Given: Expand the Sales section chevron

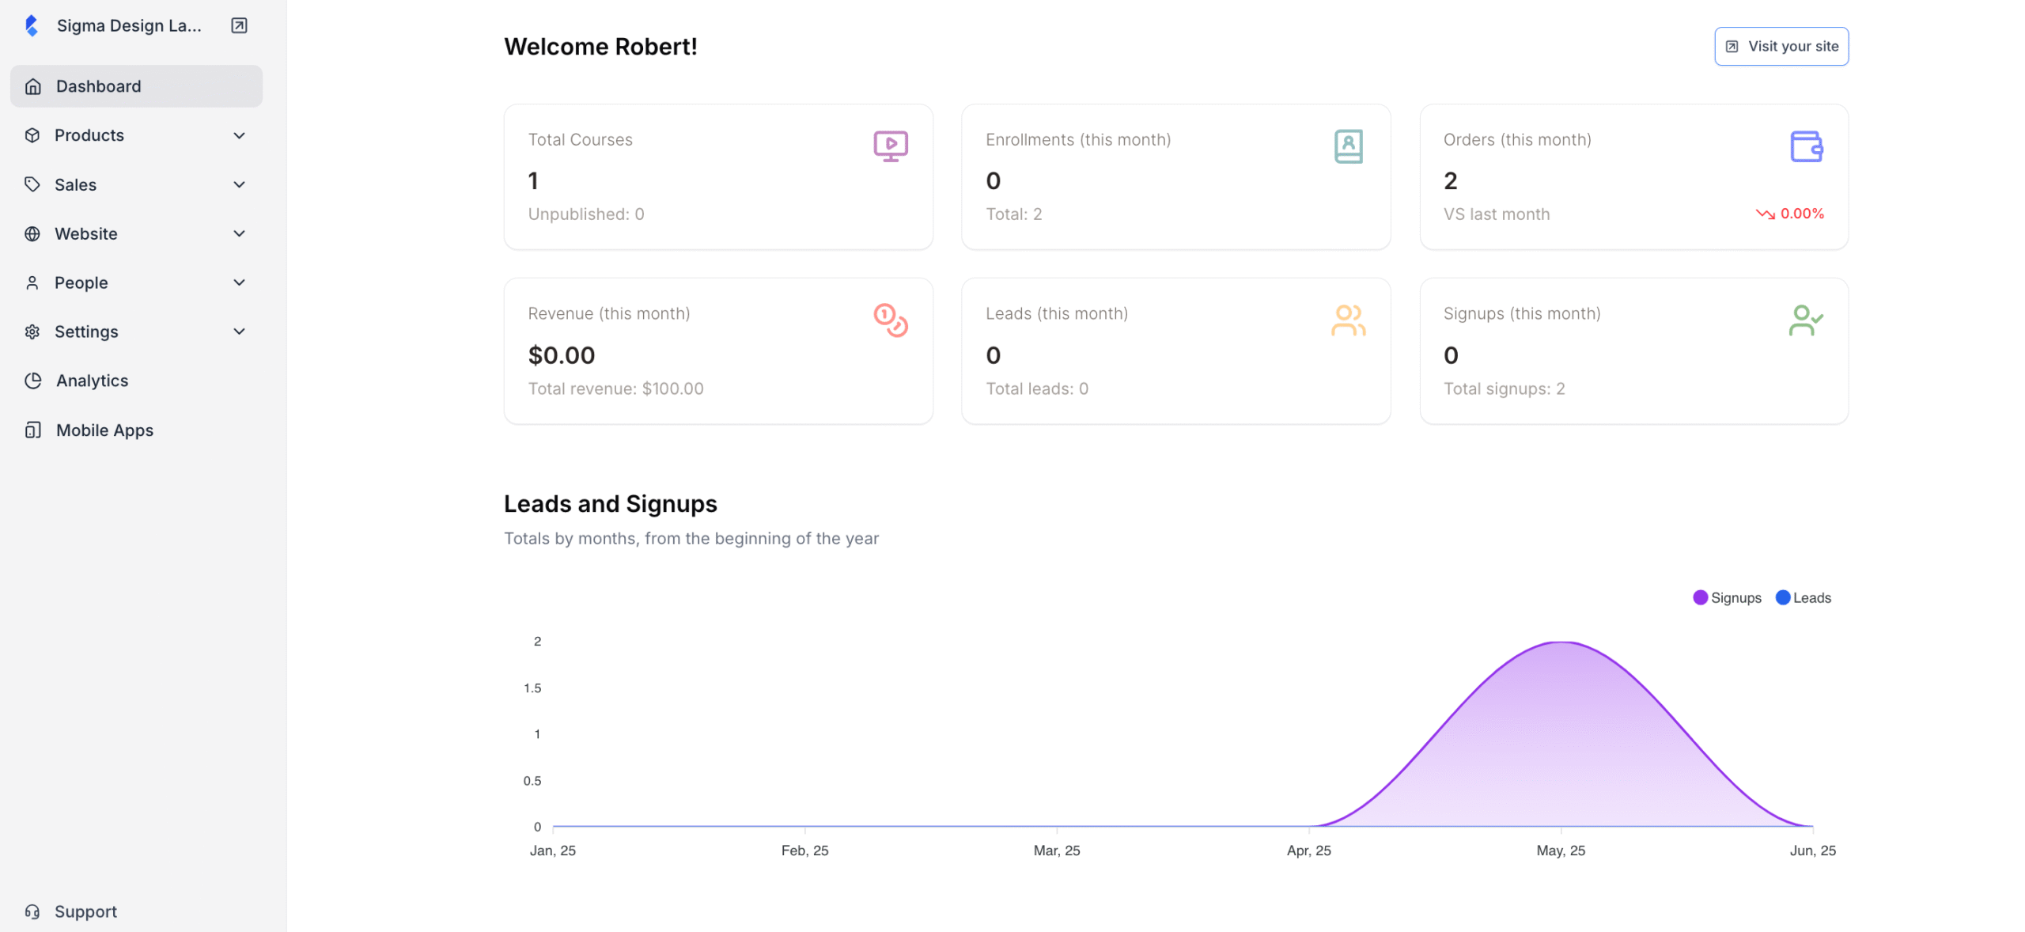Looking at the screenshot, I should coord(240,184).
